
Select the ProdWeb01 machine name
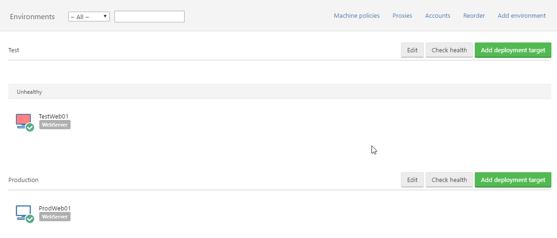(x=55, y=208)
